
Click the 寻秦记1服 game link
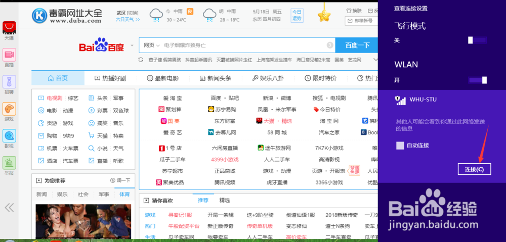tap(180, 215)
